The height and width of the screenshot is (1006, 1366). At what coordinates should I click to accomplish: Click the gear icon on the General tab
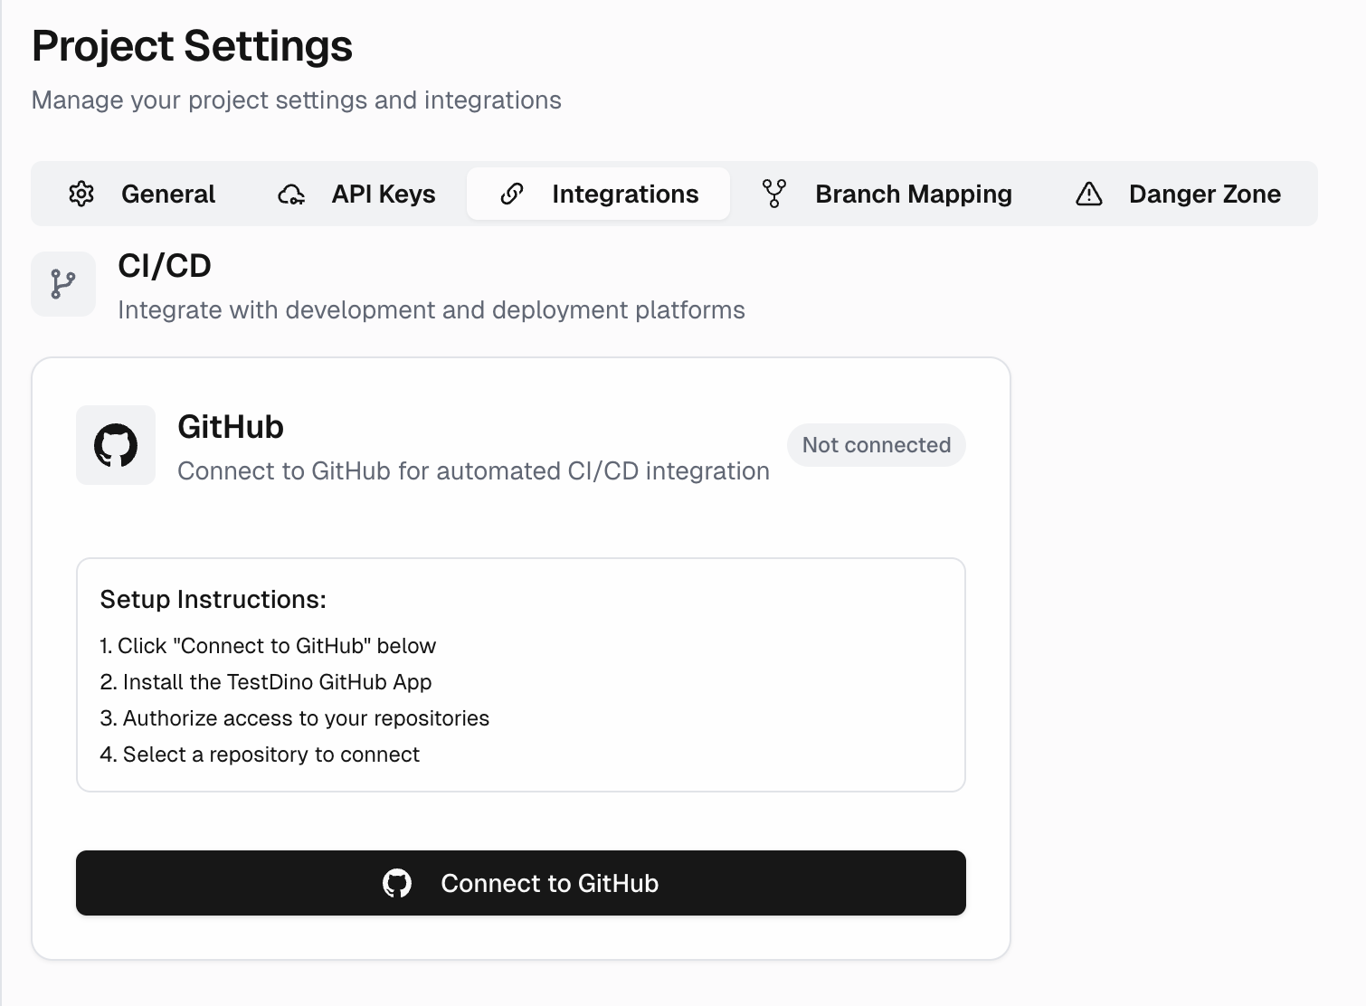pos(81,194)
